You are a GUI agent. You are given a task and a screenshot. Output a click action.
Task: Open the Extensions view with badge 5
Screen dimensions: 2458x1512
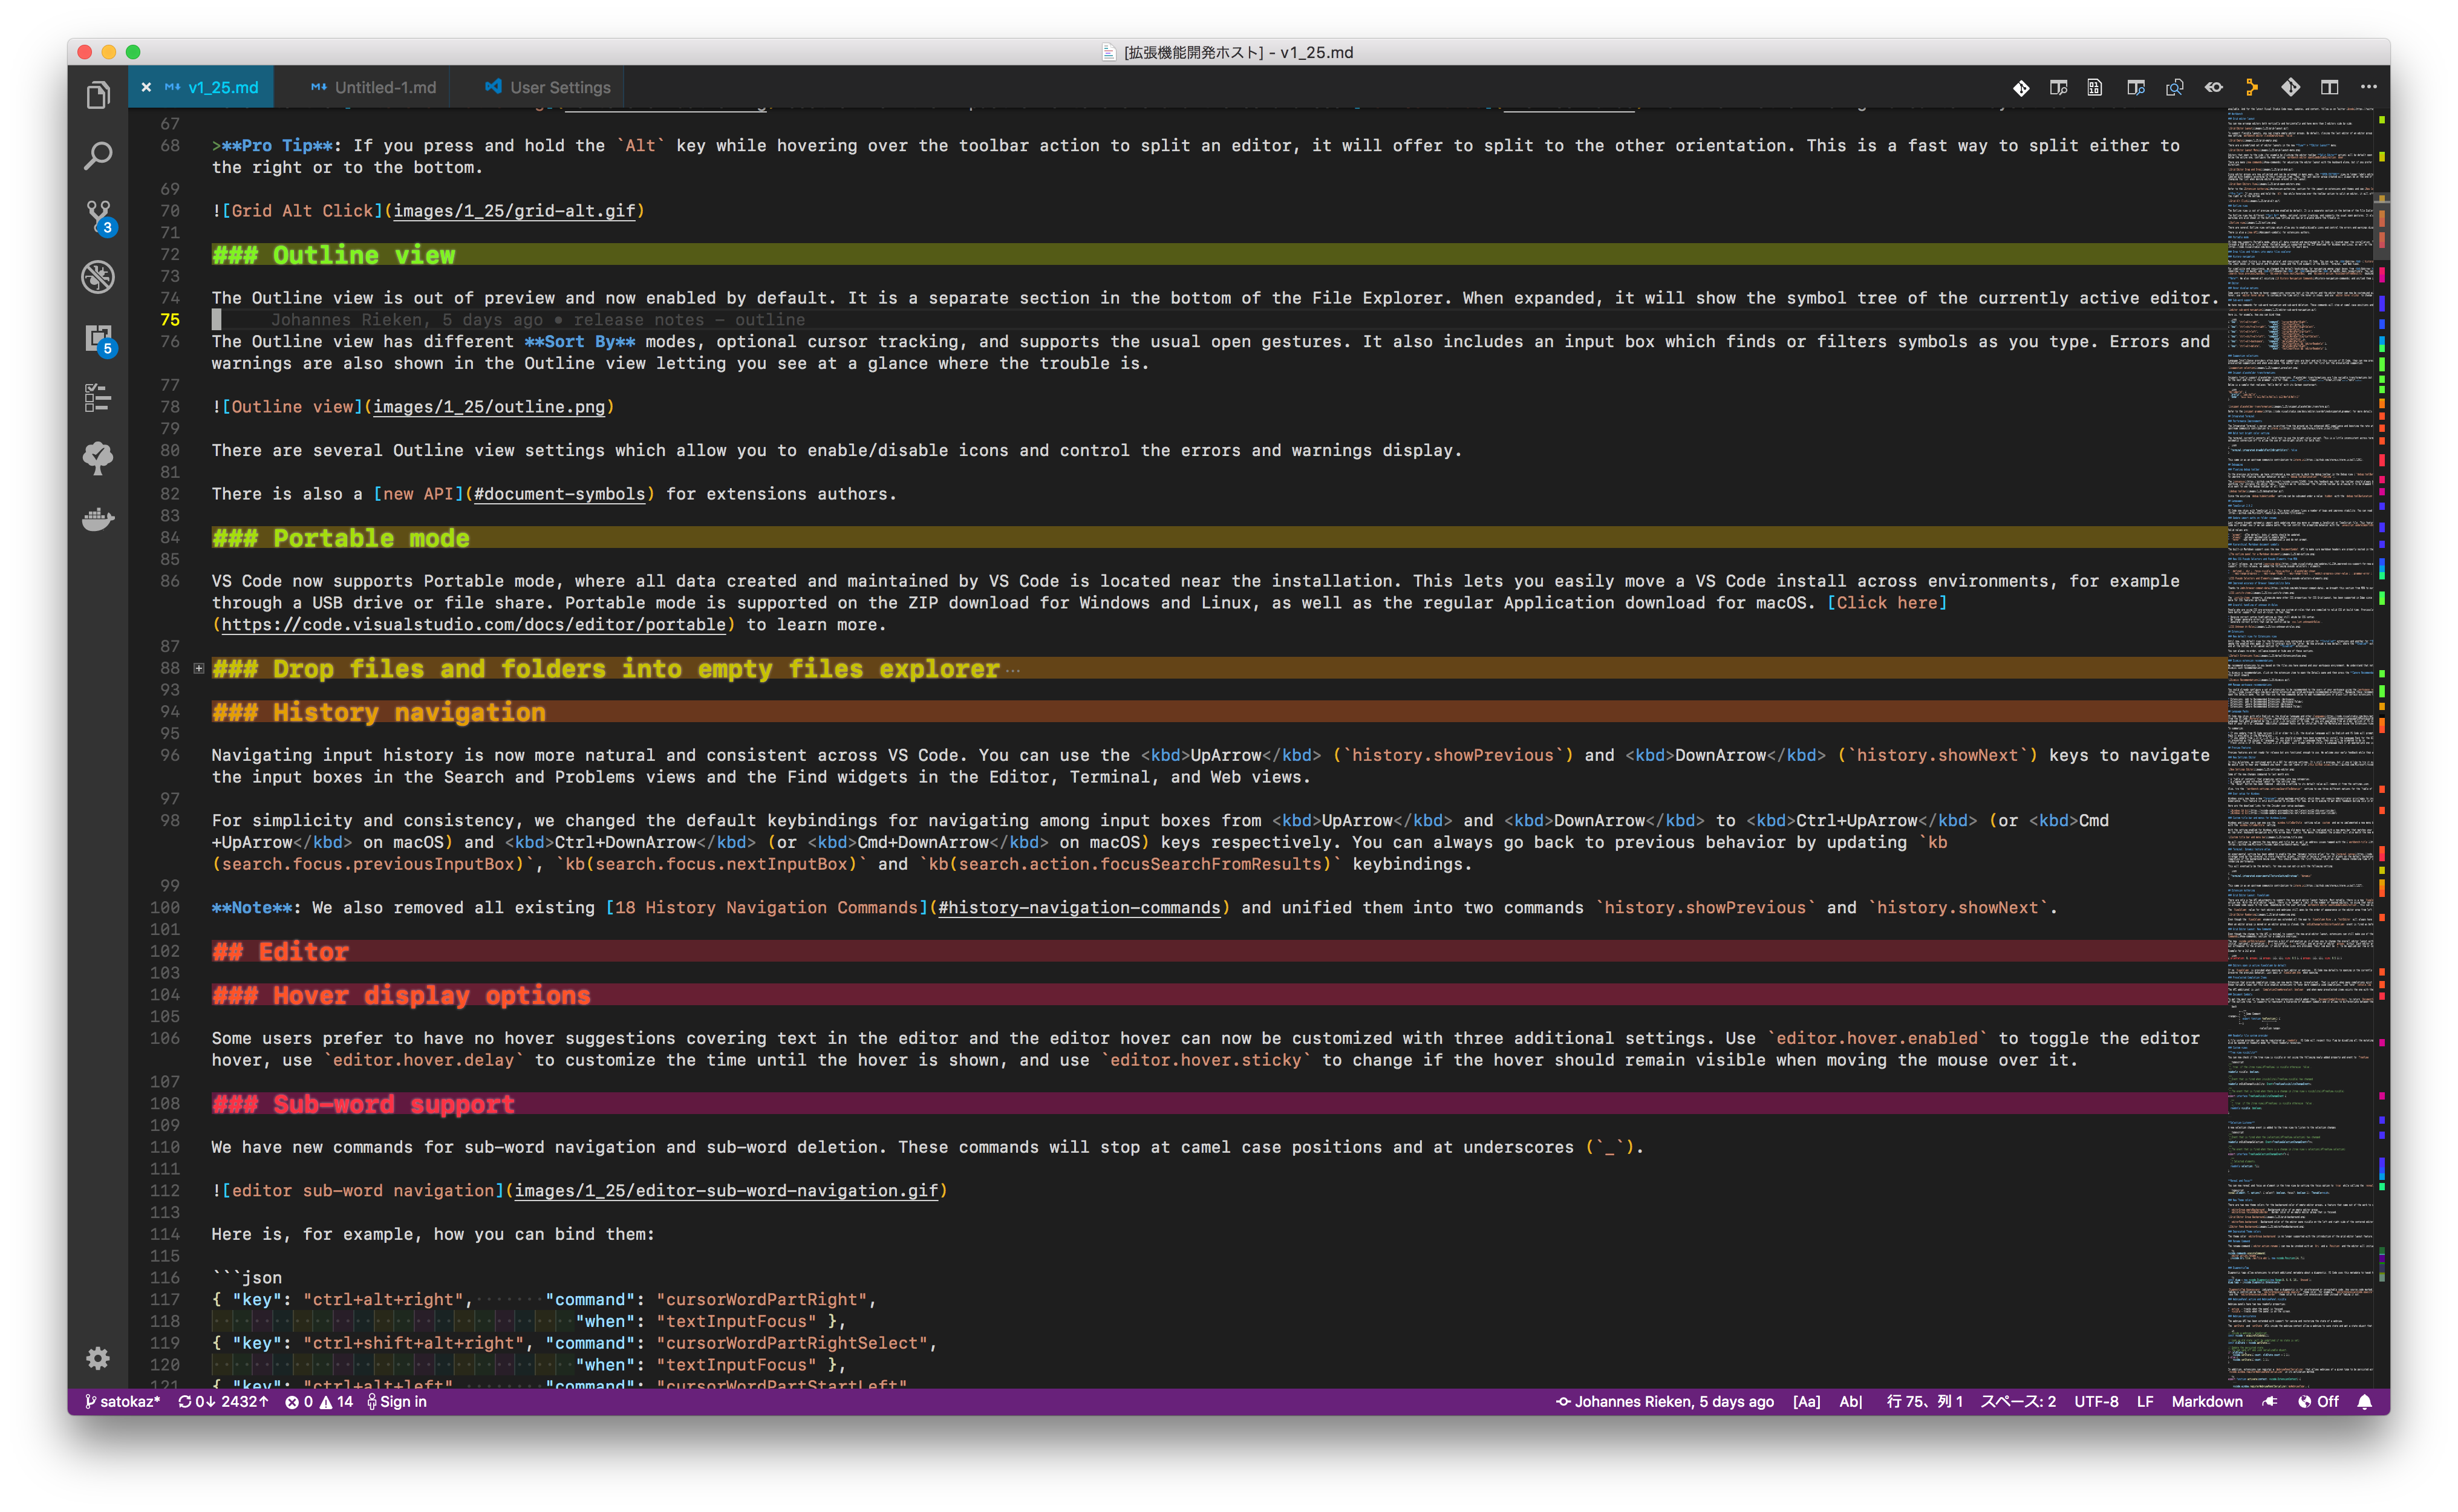tap(98, 338)
